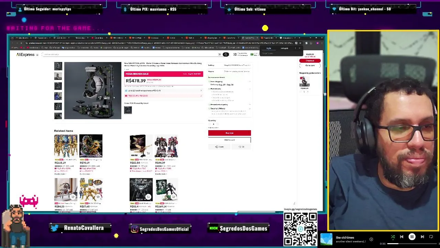This screenshot has width=440, height=248.
Task: Click the Add to cart button
Action: pos(229,140)
